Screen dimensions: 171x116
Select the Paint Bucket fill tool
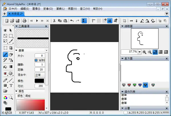pyautogui.click(x=5, y=67)
